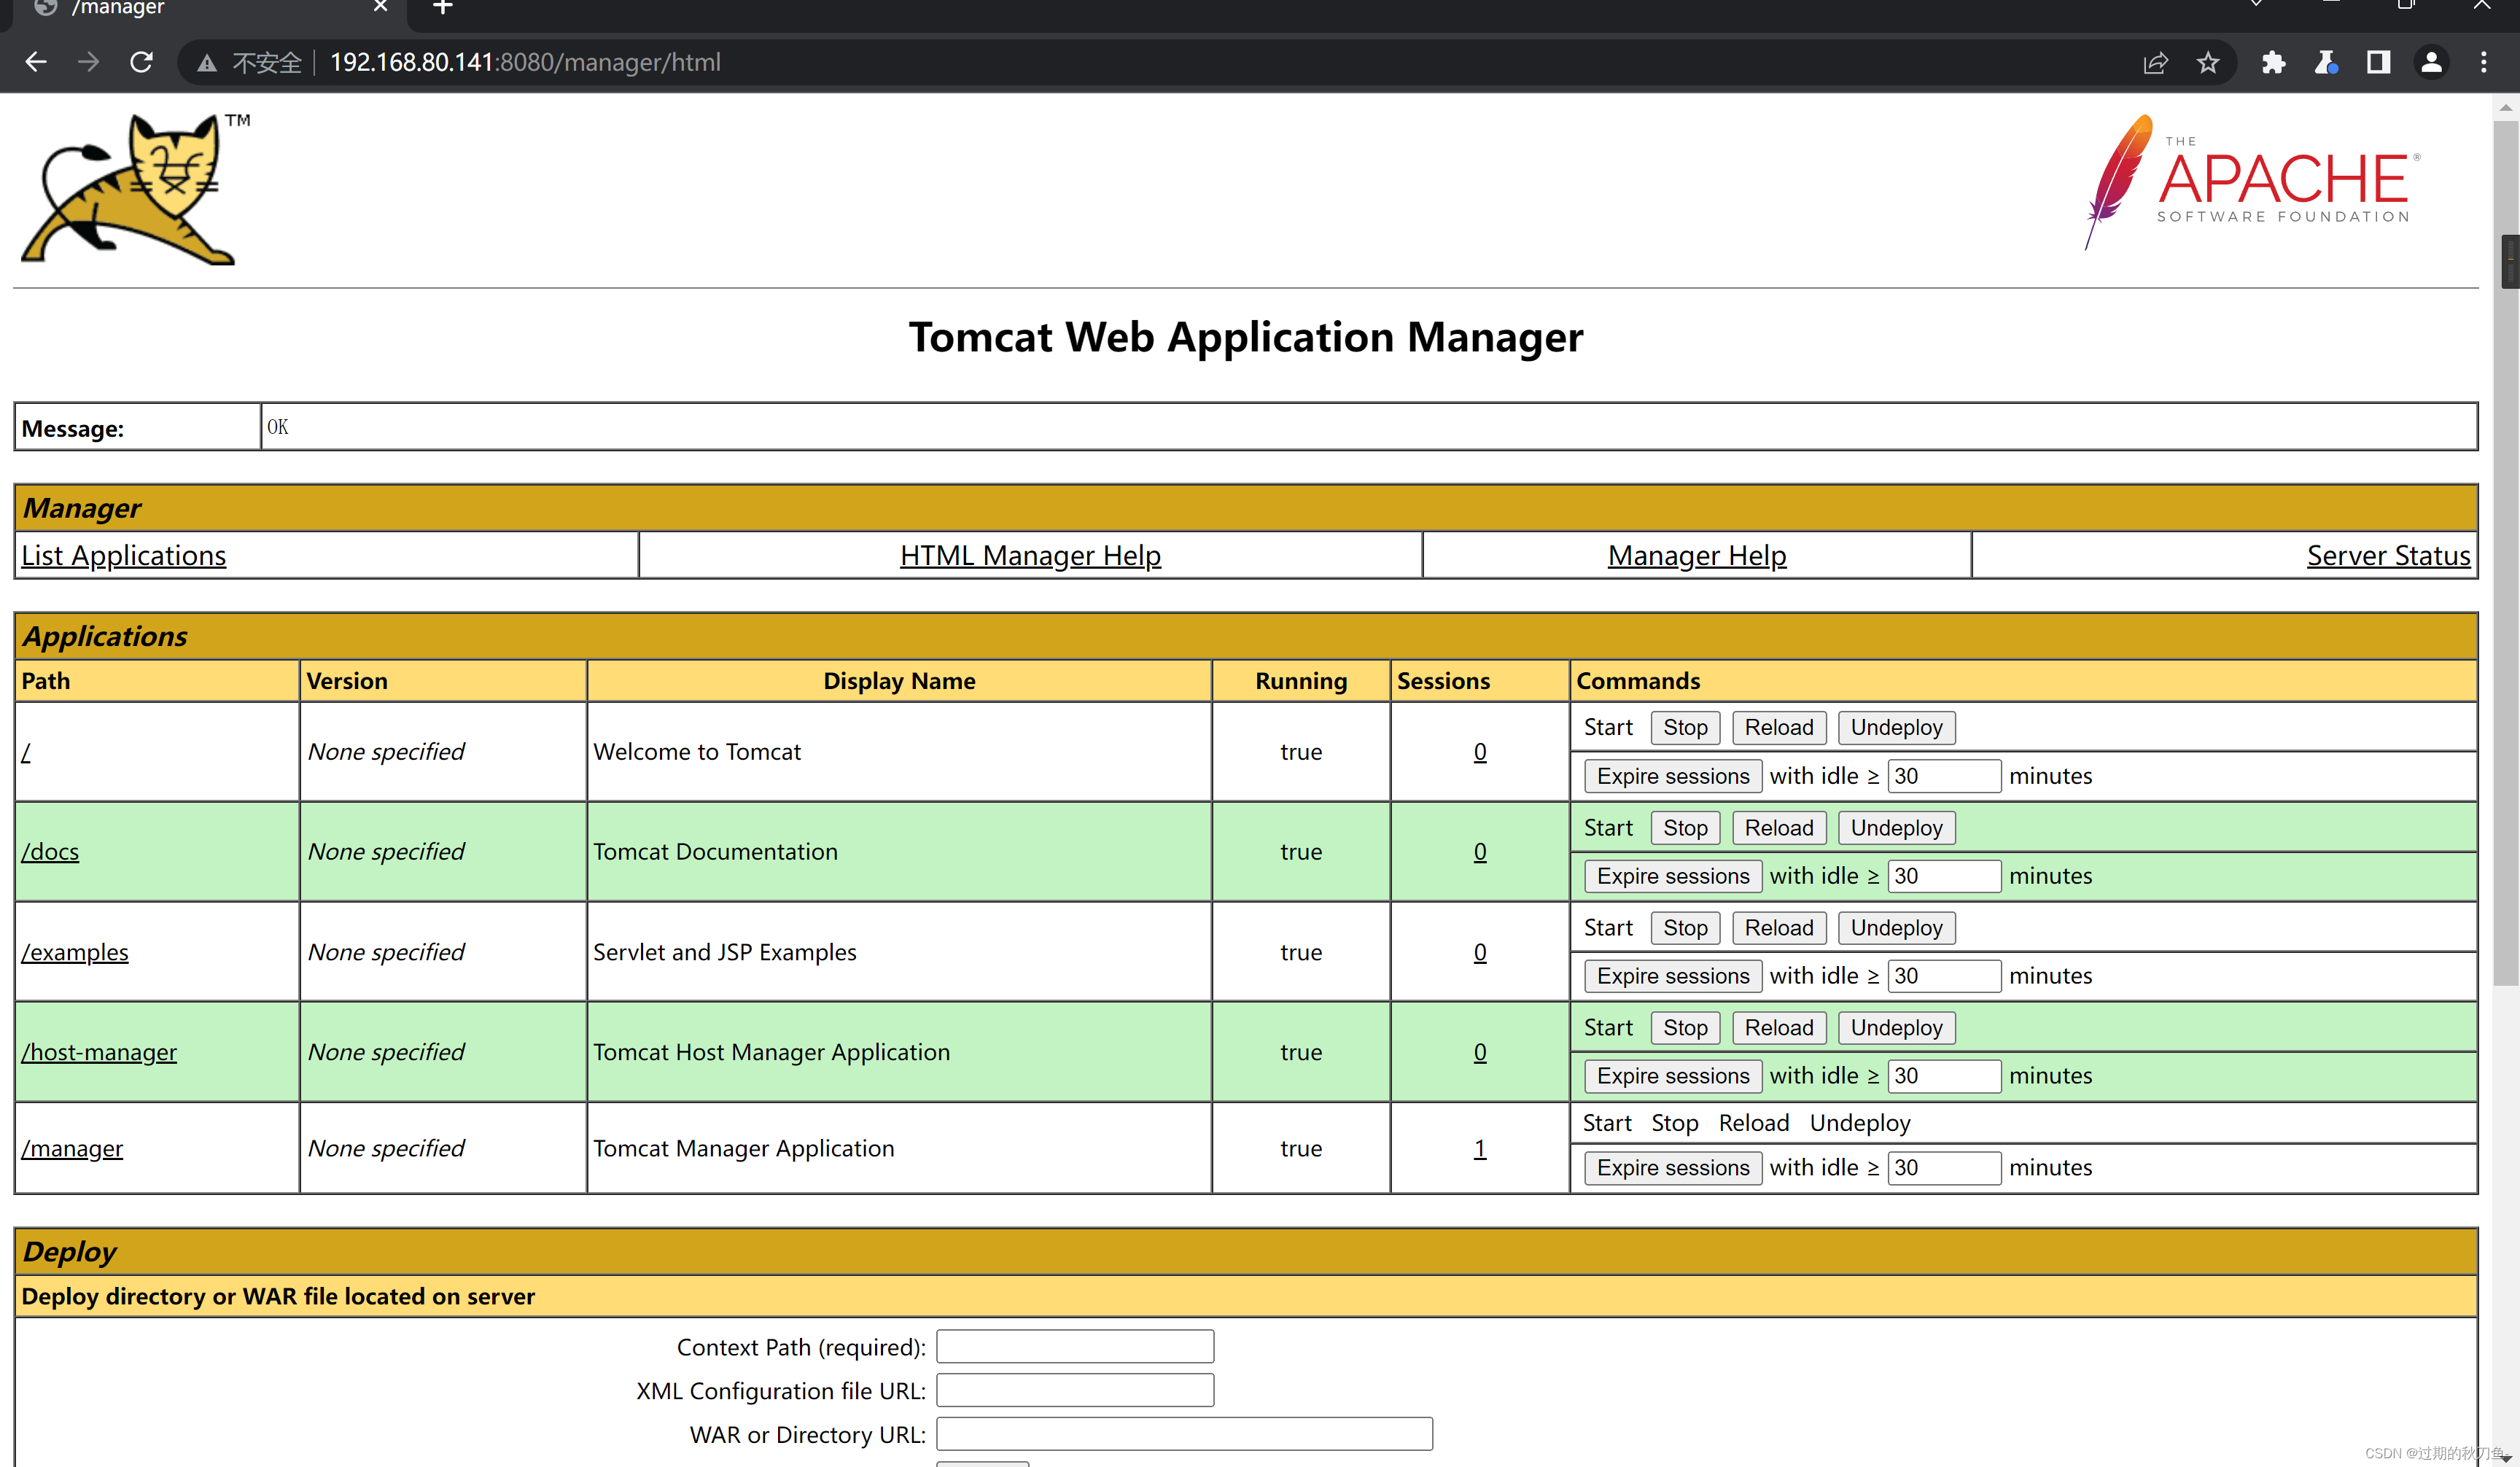This screenshot has height=1467, width=2520.
Task: Open Chrome Labs flask icon
Action: [2326, 63]
